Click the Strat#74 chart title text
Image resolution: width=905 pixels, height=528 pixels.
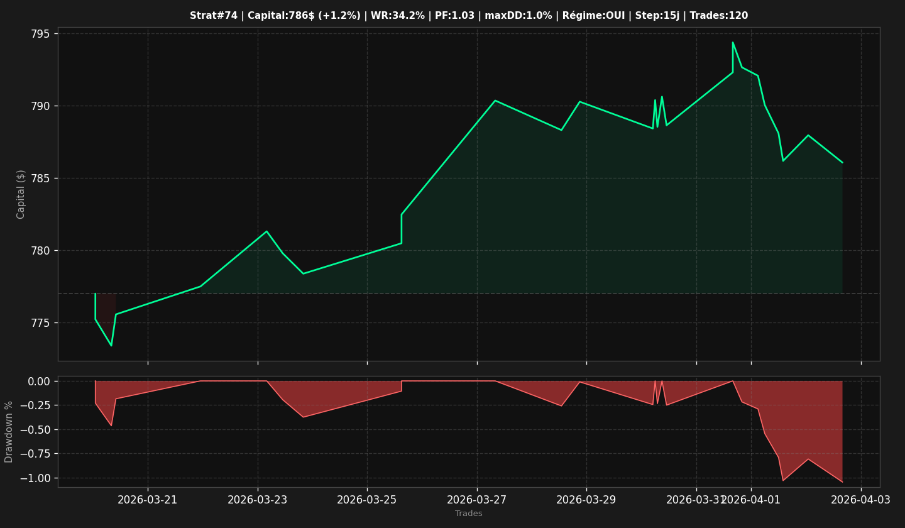point(469,16)
